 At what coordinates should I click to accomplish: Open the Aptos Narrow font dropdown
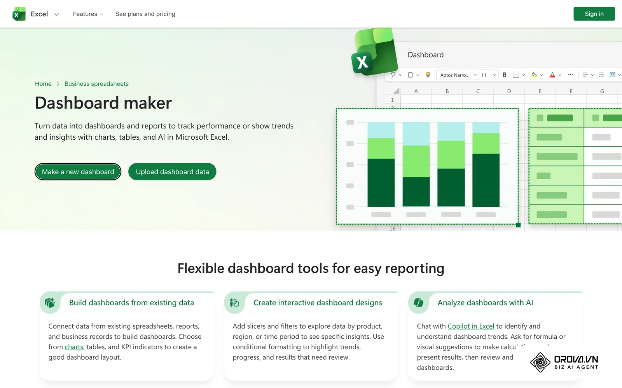[x=458, y=75]
